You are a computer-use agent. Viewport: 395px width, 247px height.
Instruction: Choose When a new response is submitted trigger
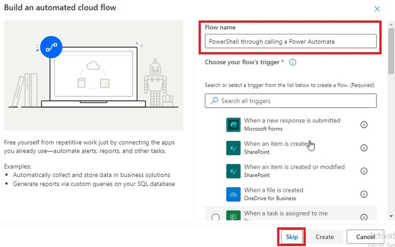[x=291, y=124]
